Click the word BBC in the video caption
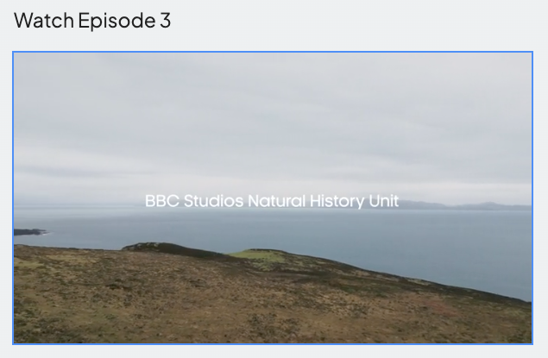The width and height of the screenshot is (548, 358). [x=162, y=201]
